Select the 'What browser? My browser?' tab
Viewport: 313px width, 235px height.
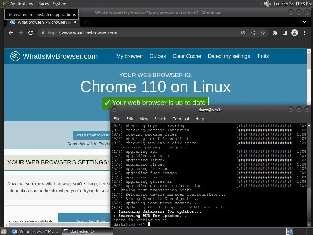point(43,22)
